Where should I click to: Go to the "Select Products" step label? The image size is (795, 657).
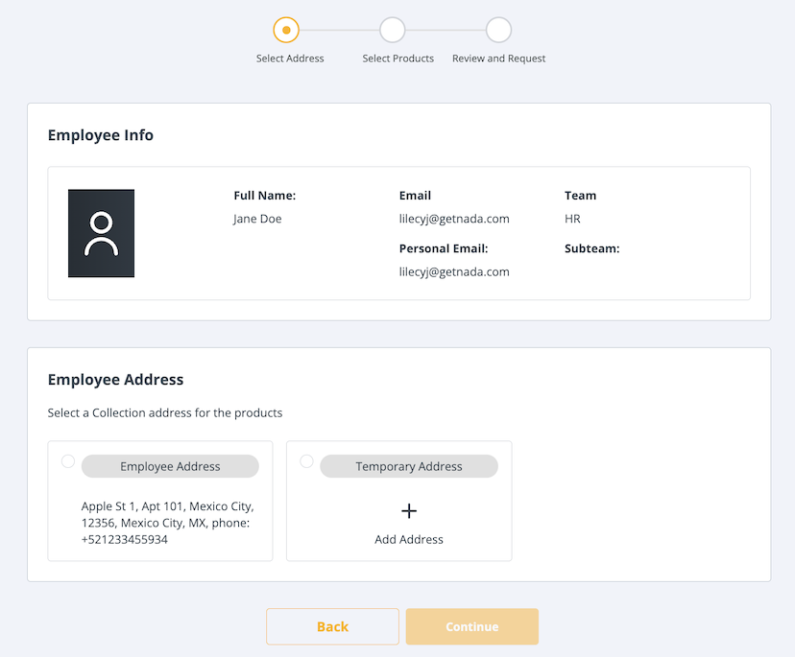pyautogui.click(x=397, y=59)
